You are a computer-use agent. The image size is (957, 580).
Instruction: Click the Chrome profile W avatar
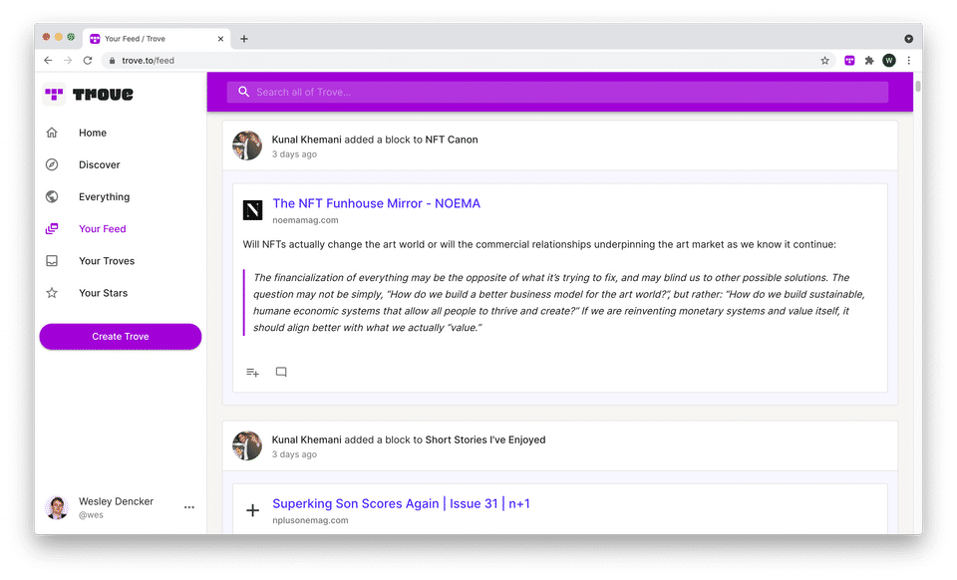tap(889, 61)
